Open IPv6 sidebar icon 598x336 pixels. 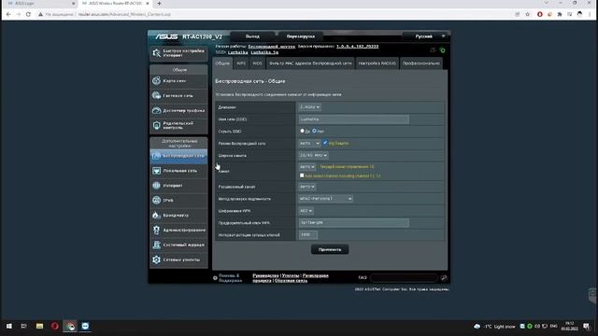tap(156, 200)
